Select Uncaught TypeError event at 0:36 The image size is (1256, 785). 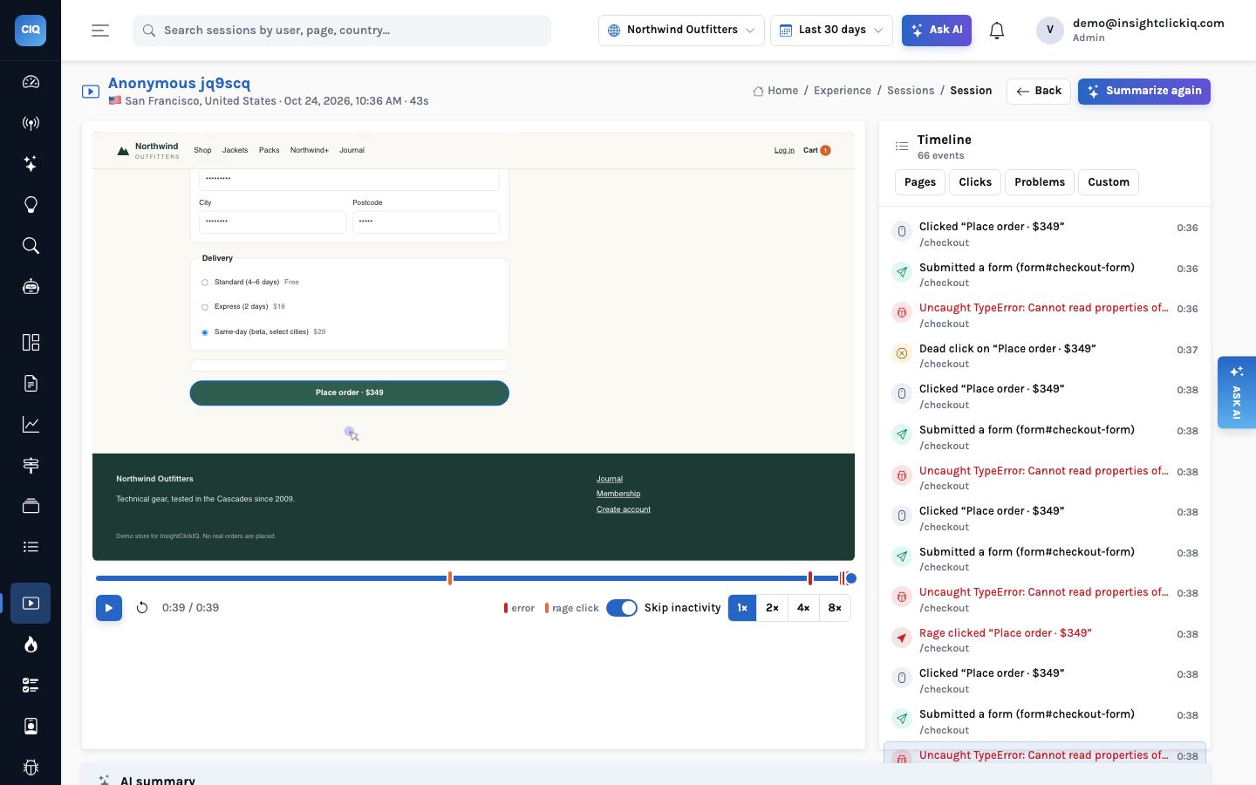(1045, 315)
